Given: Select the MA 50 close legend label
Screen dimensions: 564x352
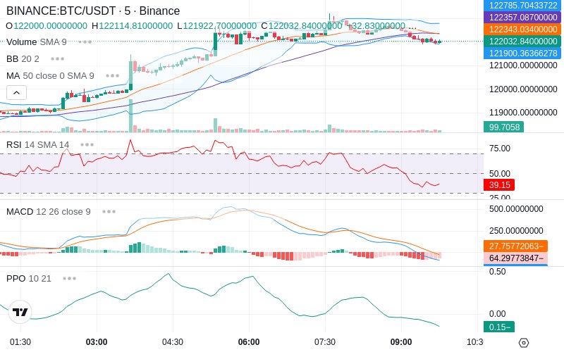Looking at the screenshot, I should coord(50,76).
